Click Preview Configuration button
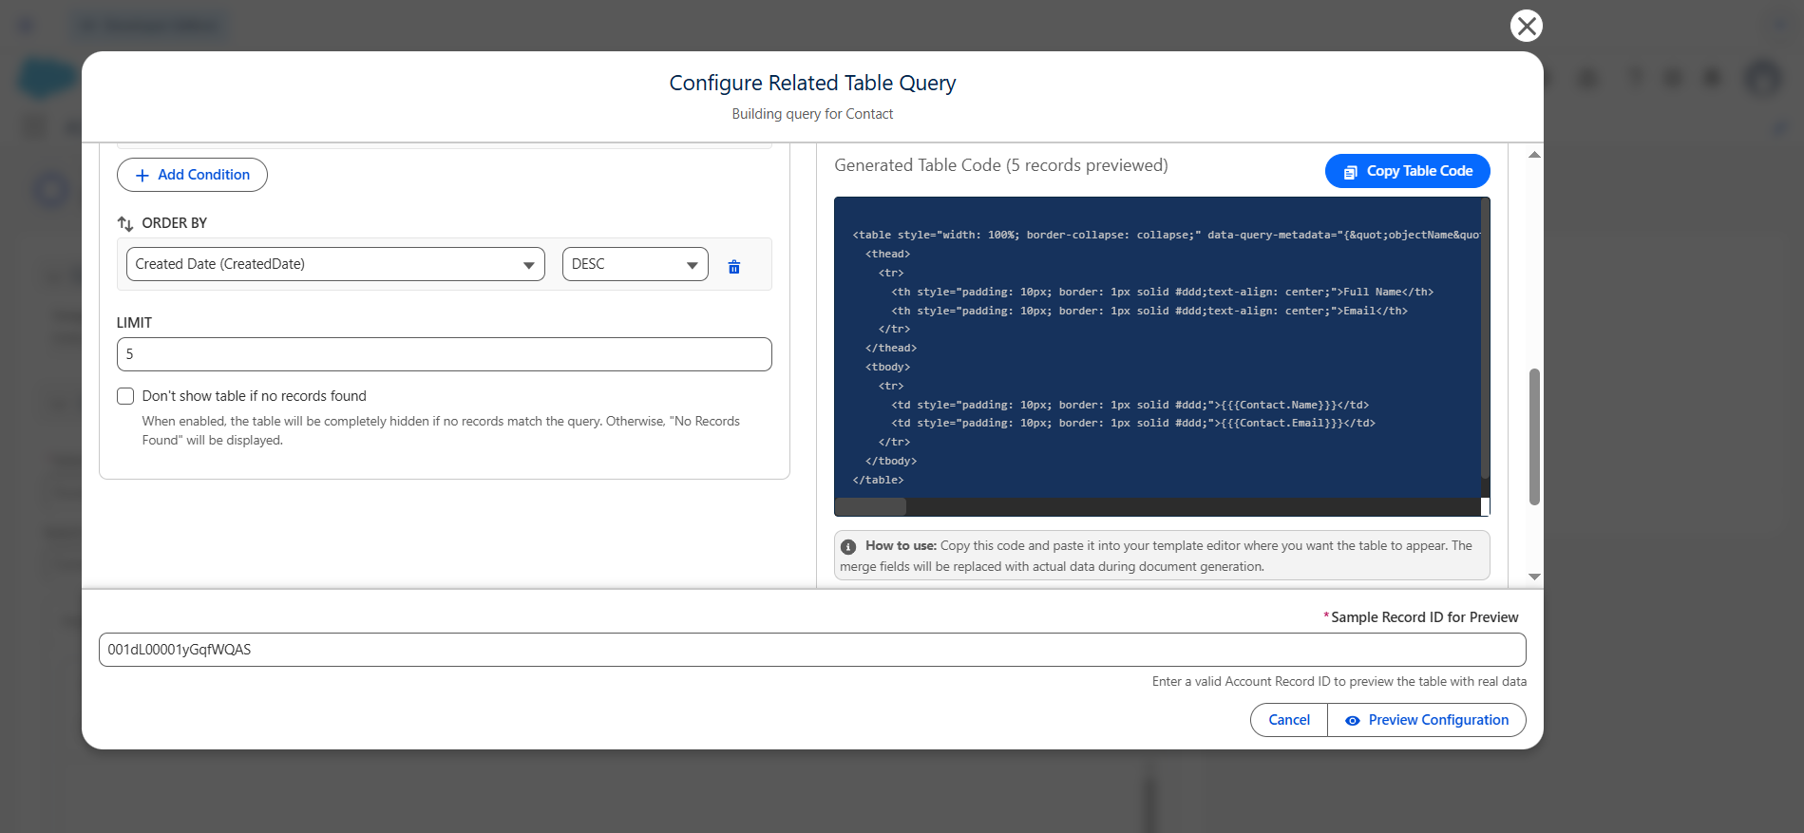 coord(1427,720)
